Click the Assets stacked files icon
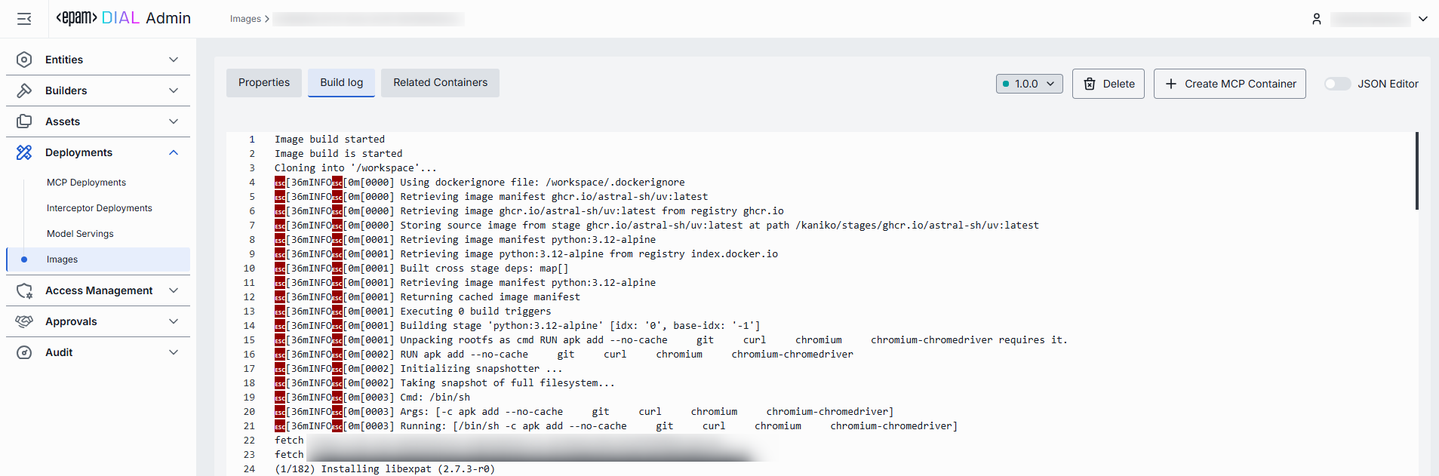This screenshot has height=476, width=1439. (x=24, y=121)
